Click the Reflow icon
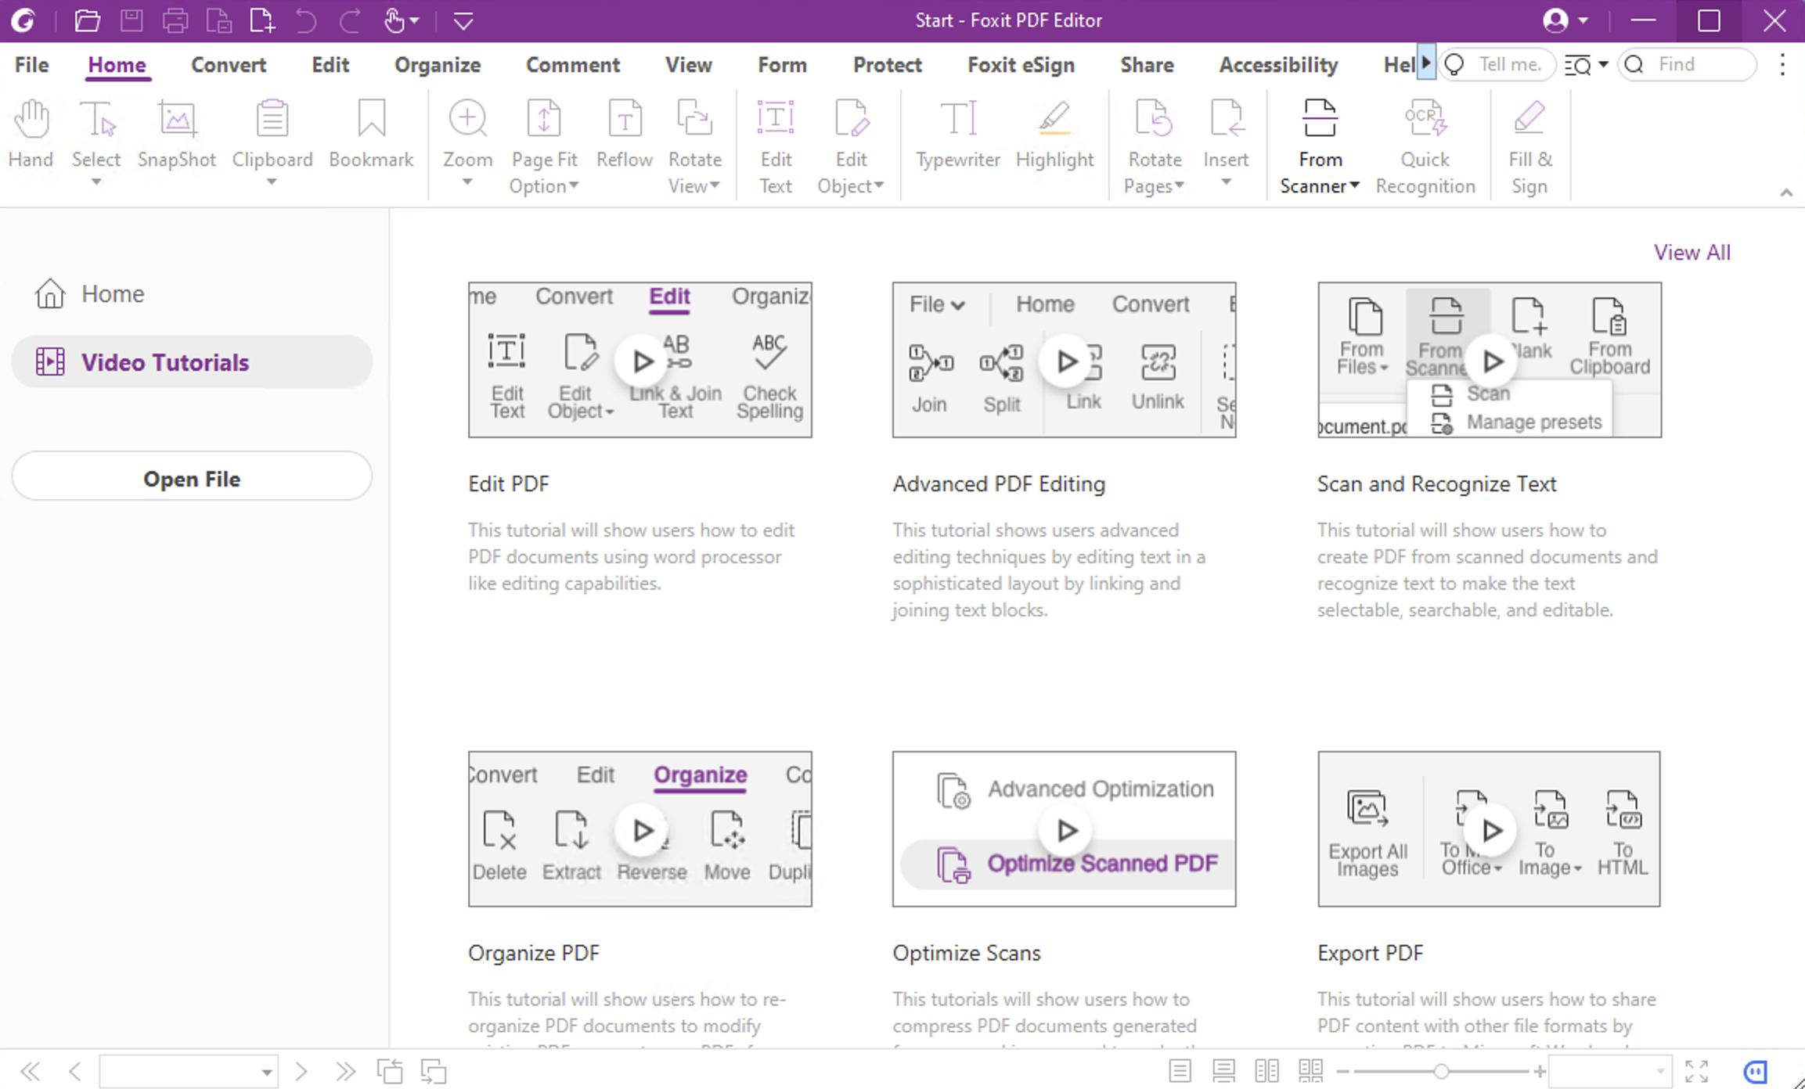1805x1089 pixels. pos(625,119)
